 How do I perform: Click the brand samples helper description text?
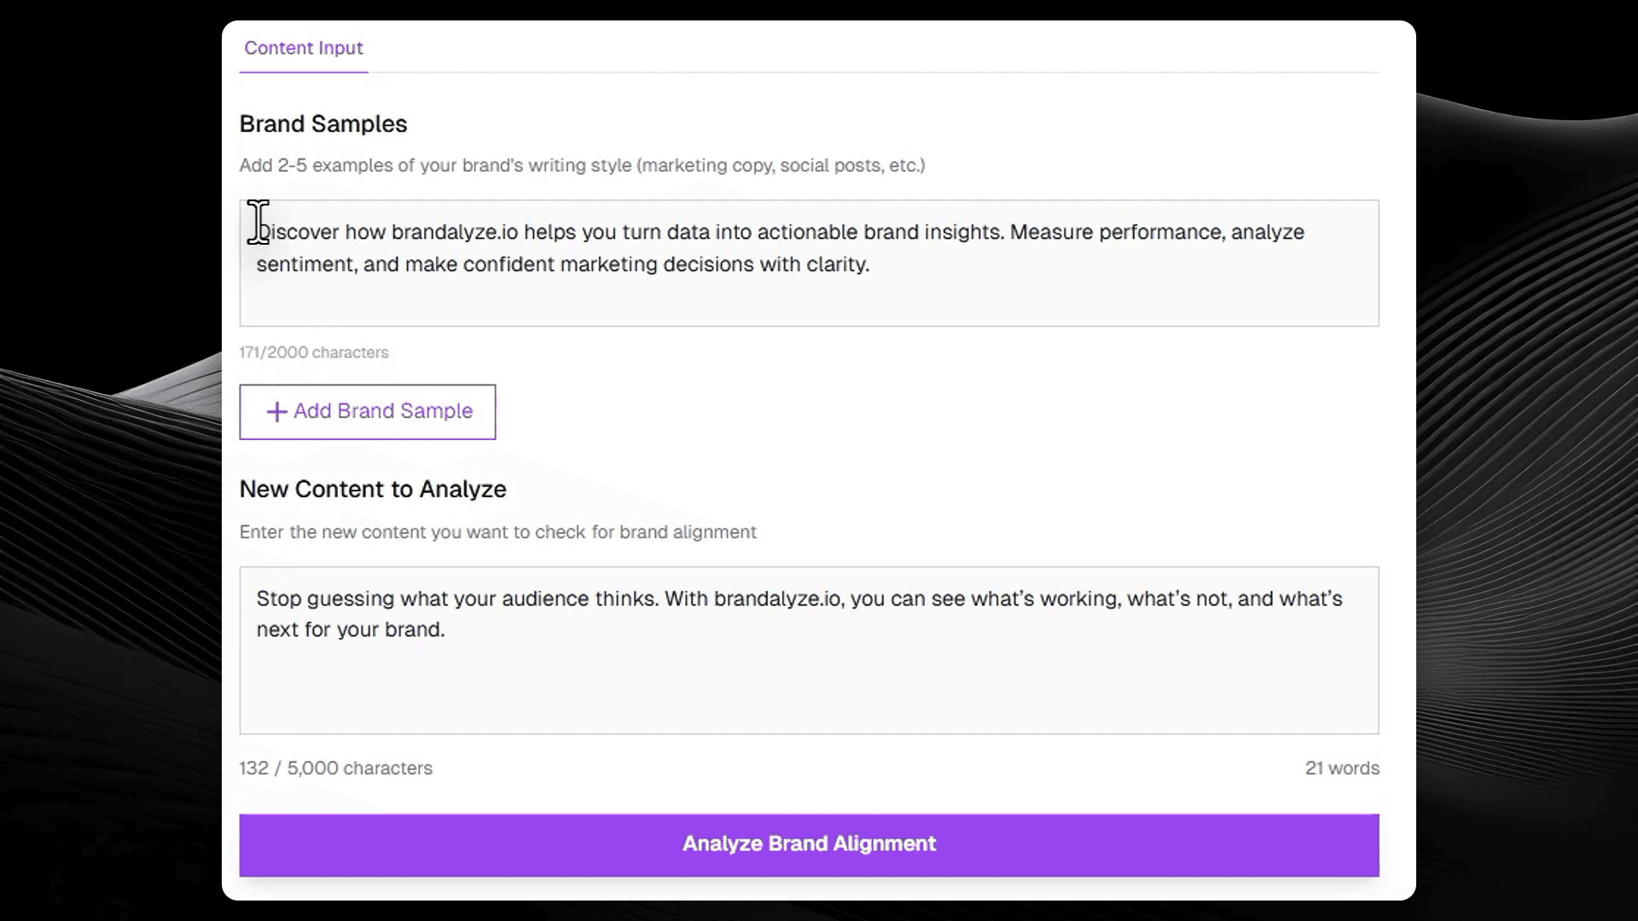coord(582,165)
